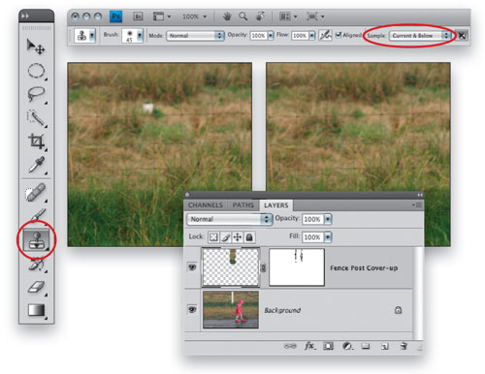Delete layer with trash icon
The width and height of the screenshot is (485, 374).
[x=404, y=346]
